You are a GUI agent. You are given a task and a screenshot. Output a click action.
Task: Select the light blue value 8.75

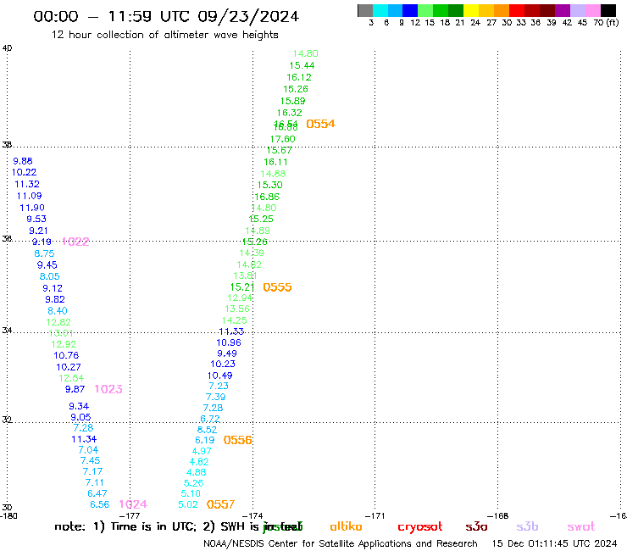click(44, 253)
